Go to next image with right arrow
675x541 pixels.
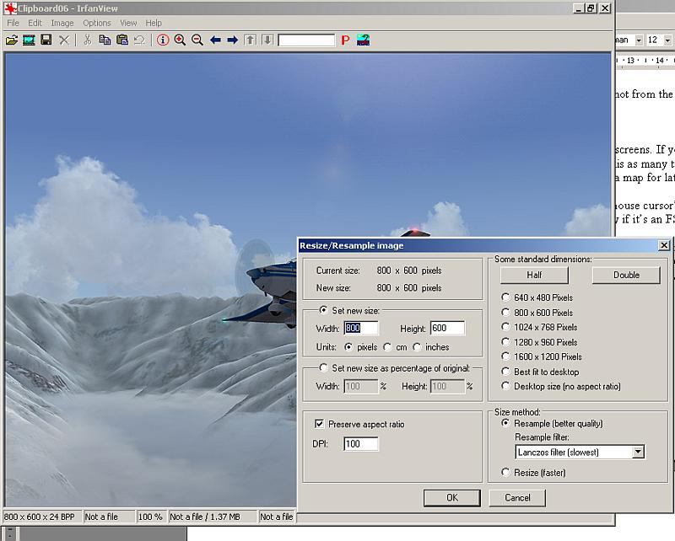point(232,40)
